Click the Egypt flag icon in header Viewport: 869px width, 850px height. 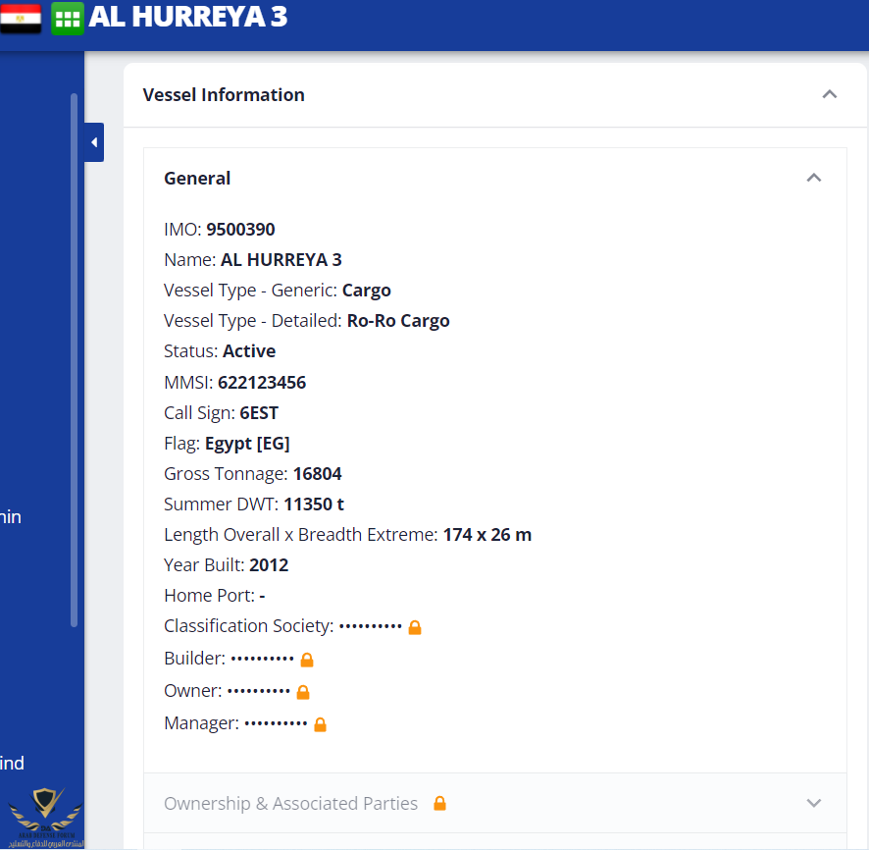click(21, 18)
